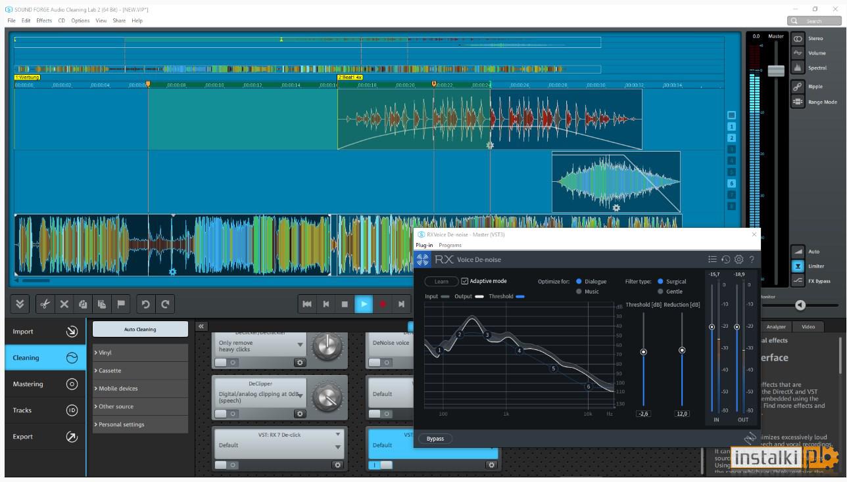Collapse effects panel with double left arrows

point(201,326)
